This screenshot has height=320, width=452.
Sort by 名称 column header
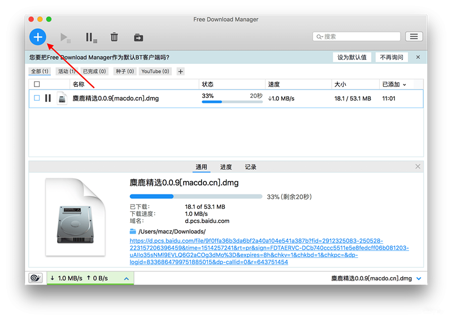79,84
